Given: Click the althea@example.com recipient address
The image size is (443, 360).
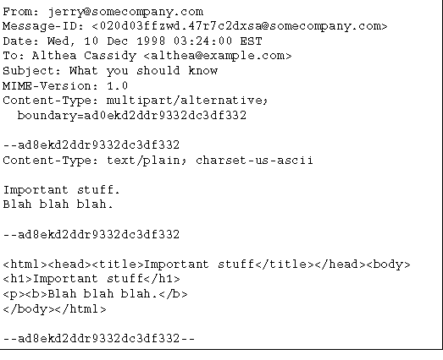Looking at the screenshot, I should pyautogui.click(x=218, y=56).
